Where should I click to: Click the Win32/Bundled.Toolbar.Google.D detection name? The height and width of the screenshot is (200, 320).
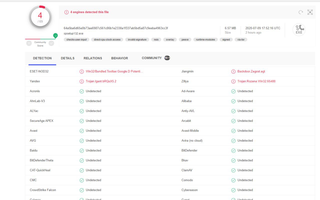114,71
